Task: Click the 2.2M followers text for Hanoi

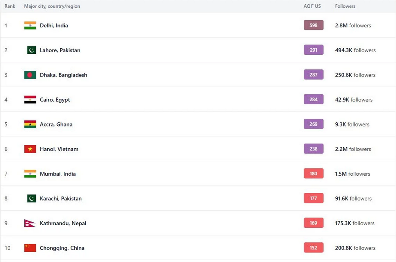Action: click(x=353, y=149)
